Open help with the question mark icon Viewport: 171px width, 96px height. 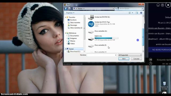[141, 13]
